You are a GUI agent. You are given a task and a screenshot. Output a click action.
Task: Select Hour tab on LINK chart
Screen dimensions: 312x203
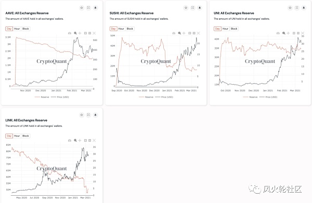[17, 136]
